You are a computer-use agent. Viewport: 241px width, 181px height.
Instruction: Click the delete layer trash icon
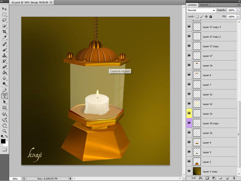click(233, 178)
